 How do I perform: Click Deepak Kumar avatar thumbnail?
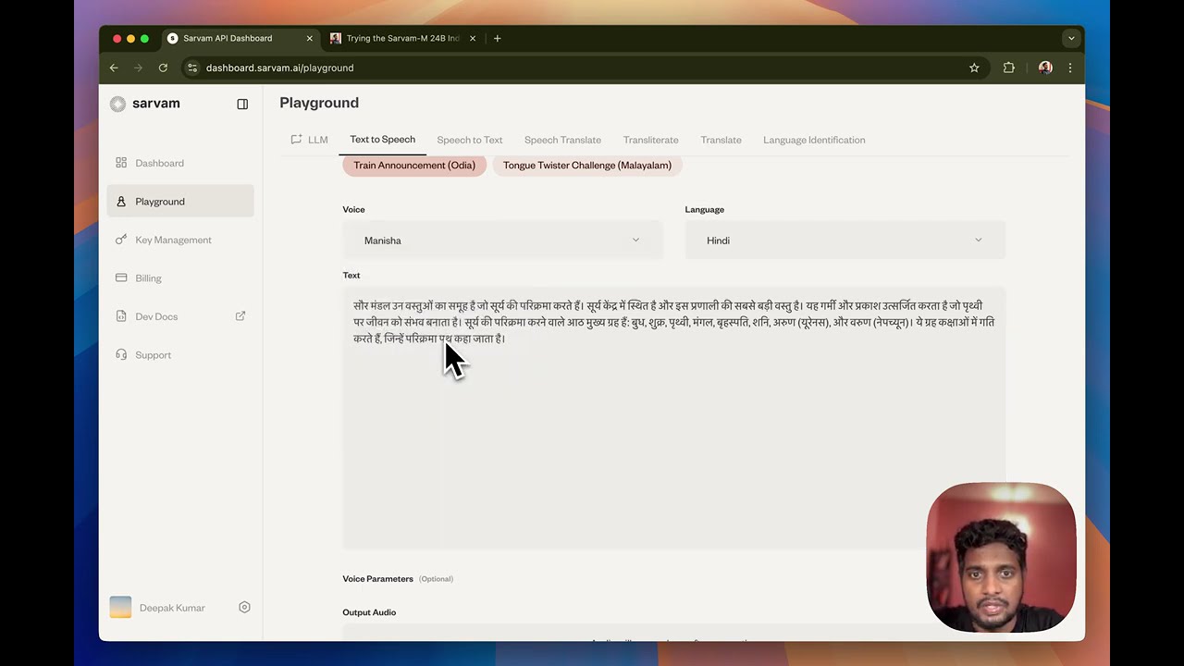(120, 608)
